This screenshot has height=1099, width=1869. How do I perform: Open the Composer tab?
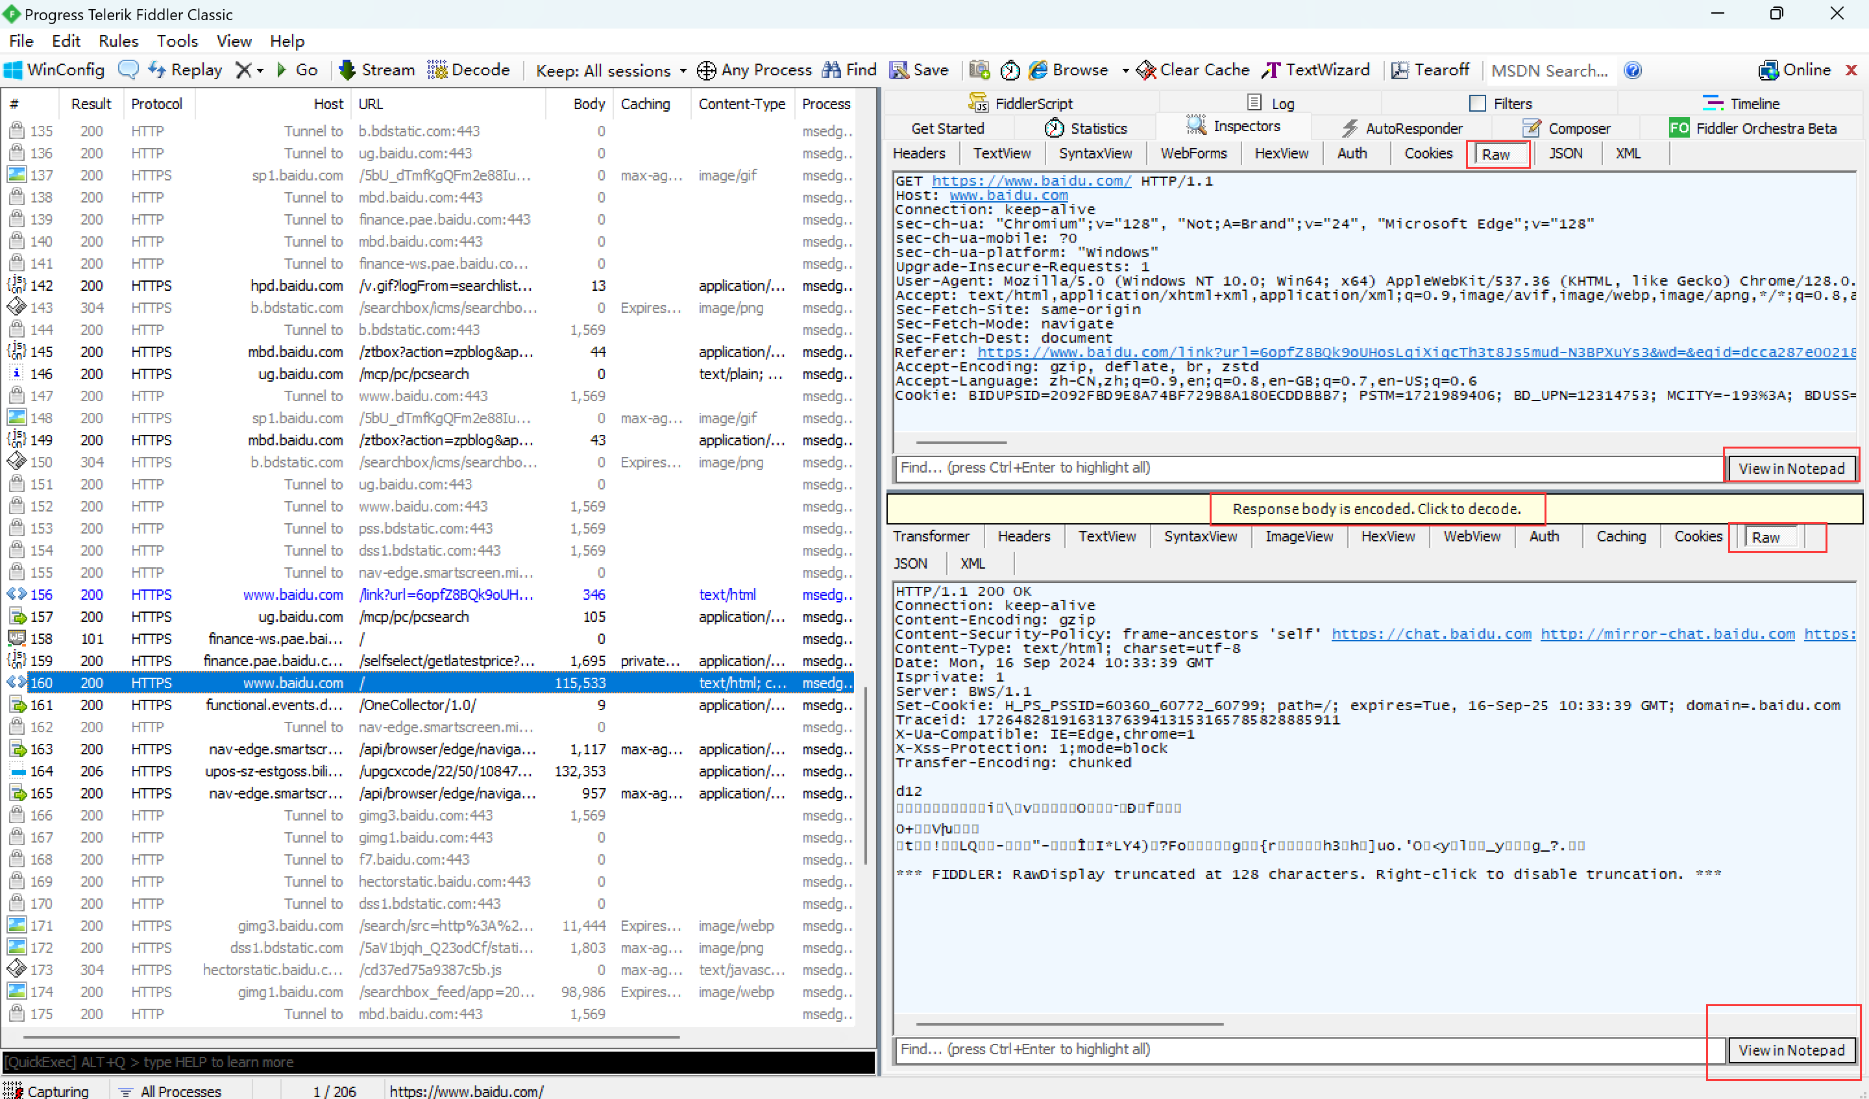click(1567, 129)
